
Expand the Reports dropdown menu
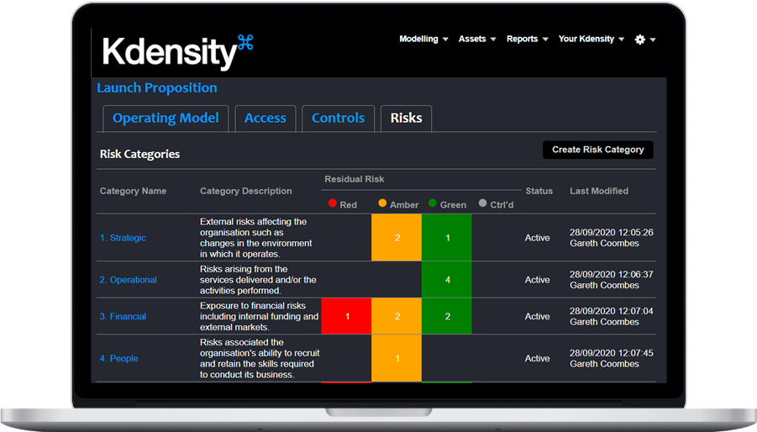(527, 40)
